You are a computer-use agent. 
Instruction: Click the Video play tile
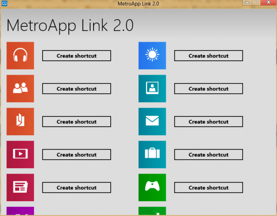pos(20,154)
